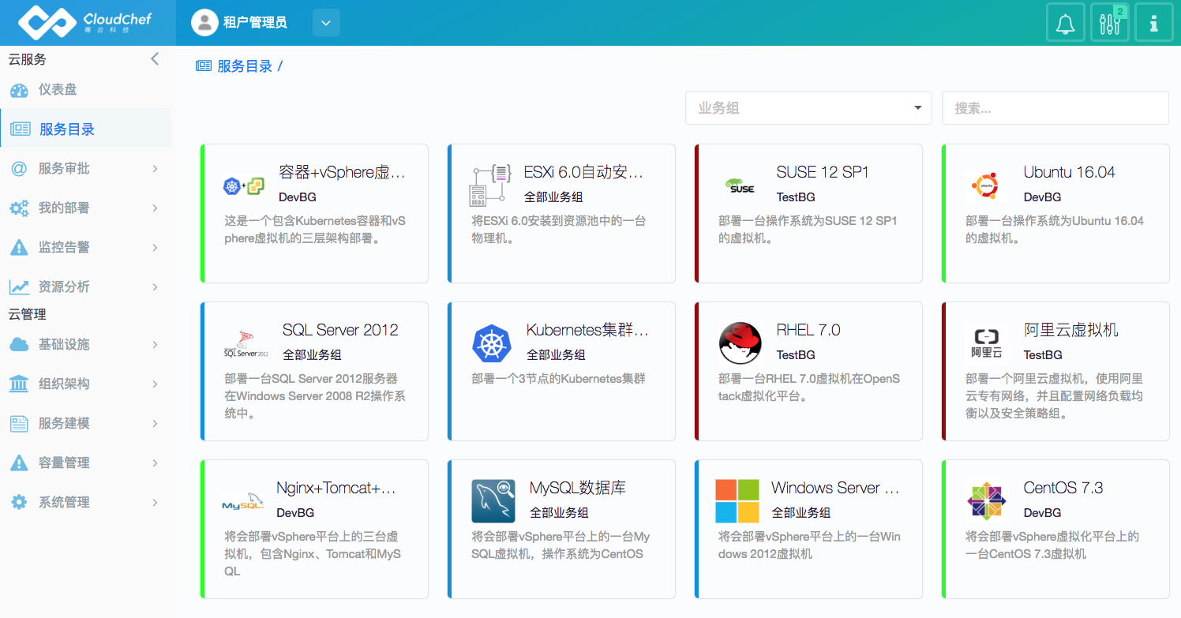Click the Ubuntu 16.04 logo icon
The image size is (1181, 618).
[x=986, y=185]
